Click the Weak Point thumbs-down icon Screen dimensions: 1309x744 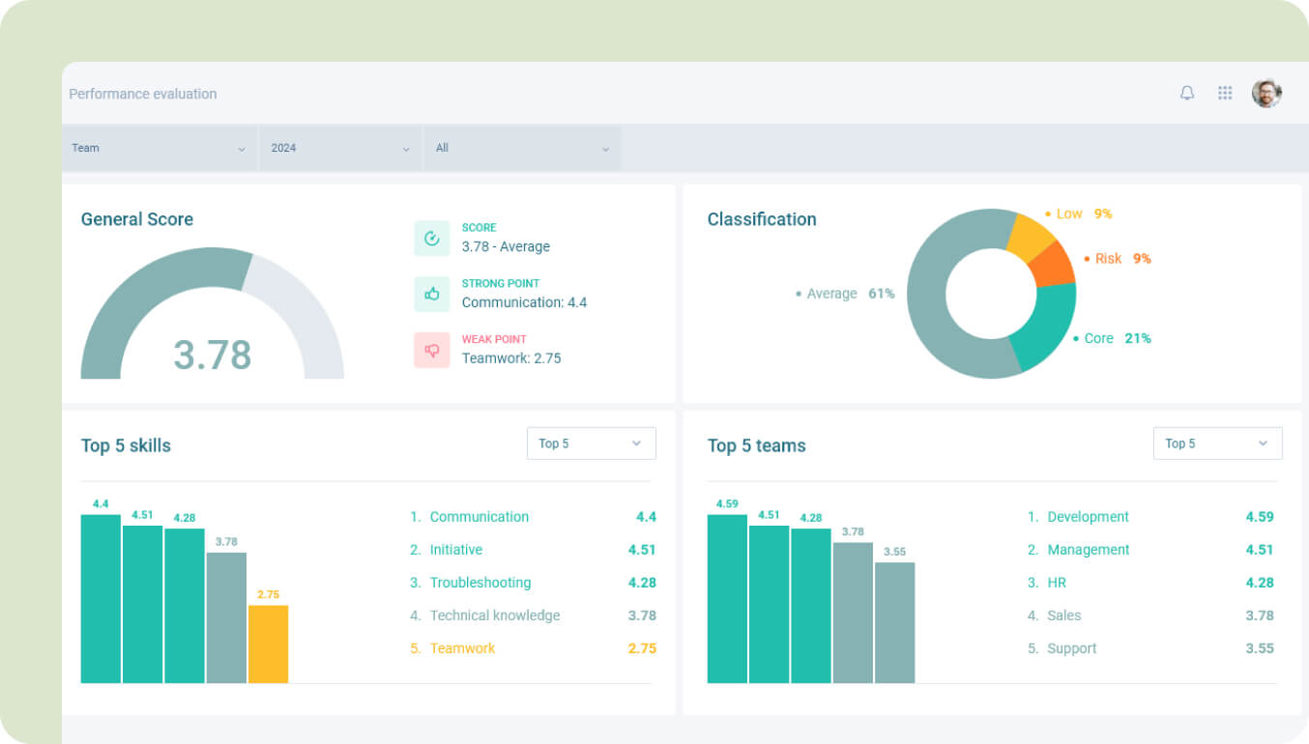(x=432, y=350)
